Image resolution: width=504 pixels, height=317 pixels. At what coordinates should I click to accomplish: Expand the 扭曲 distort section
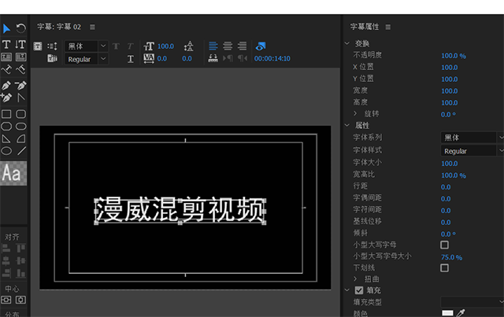click(356, 279)
